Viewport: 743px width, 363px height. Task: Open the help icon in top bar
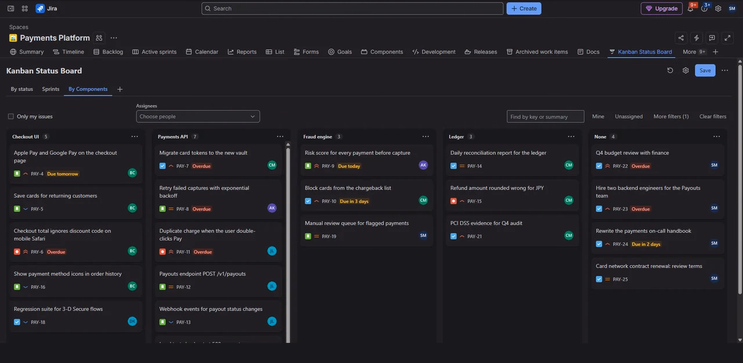pos(704,8)
